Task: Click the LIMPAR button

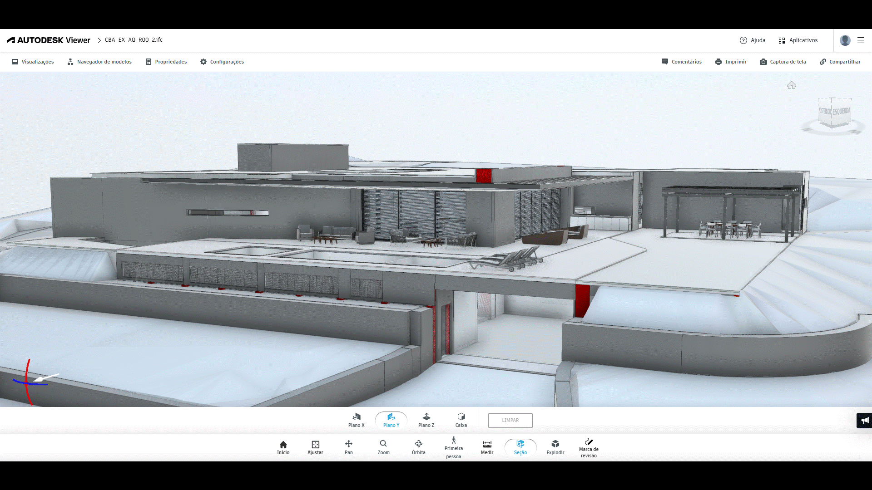Action: coord(510,420)
